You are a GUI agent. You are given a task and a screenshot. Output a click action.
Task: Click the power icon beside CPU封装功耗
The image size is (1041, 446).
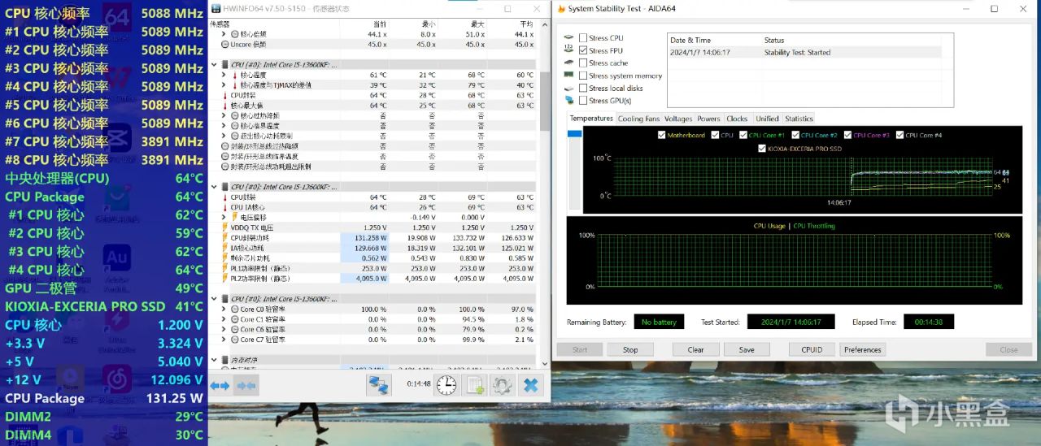tap(225, 238)
